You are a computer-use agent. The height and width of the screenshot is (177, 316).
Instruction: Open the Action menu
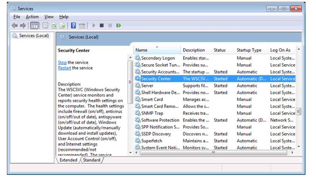tap(32, 17)
